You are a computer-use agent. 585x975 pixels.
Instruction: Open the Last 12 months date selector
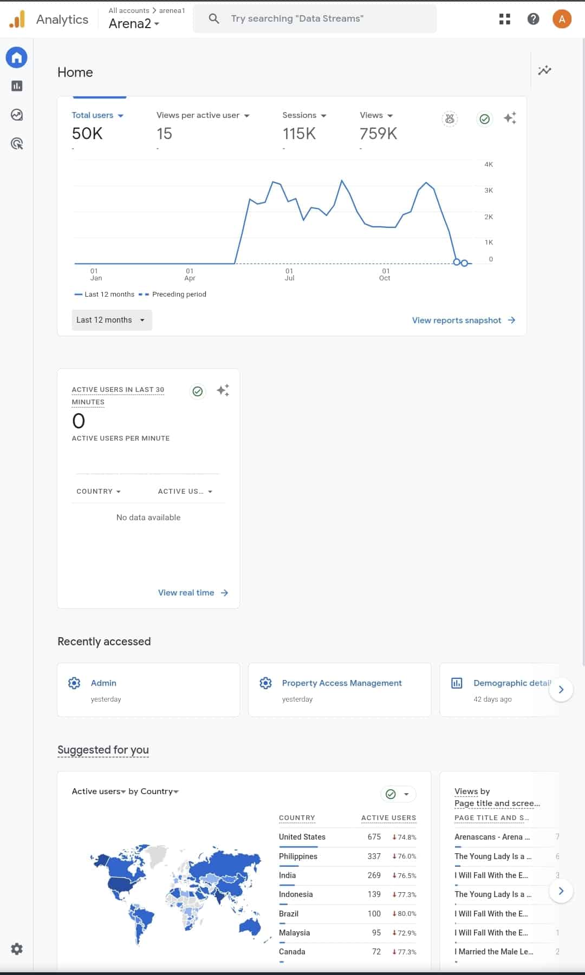[x=112, y=320]
